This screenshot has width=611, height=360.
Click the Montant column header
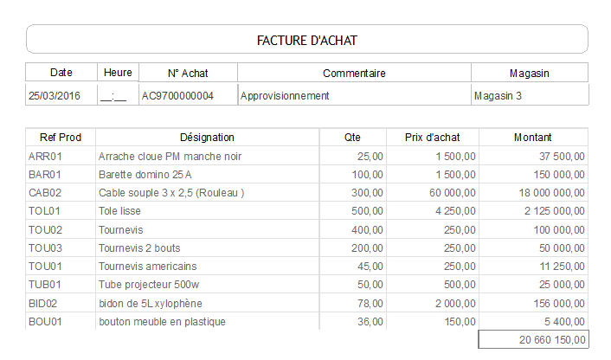click(x=533, y=138)
